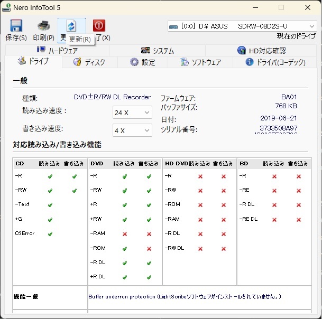Click the 了(X) exit button label
Viewport: 322px width, 319px height.
(x=103, y=37)
